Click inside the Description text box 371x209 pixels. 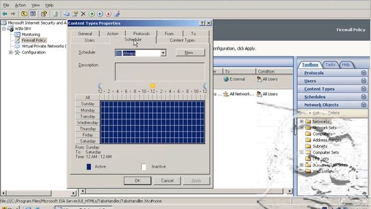coord(160,72)
